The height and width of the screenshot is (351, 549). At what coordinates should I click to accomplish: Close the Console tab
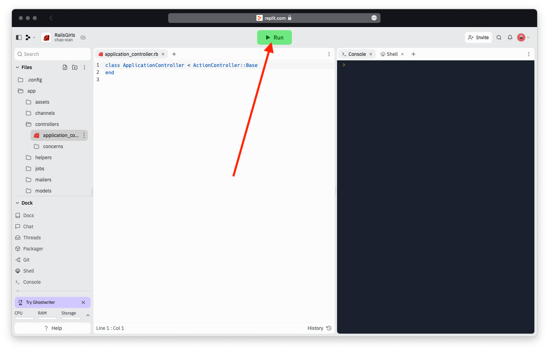tap(371, 54)
